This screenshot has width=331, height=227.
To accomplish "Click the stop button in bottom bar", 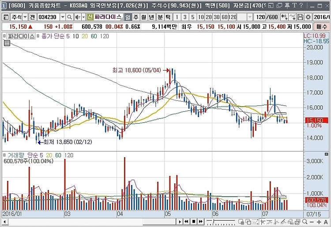I will point(194,222).
